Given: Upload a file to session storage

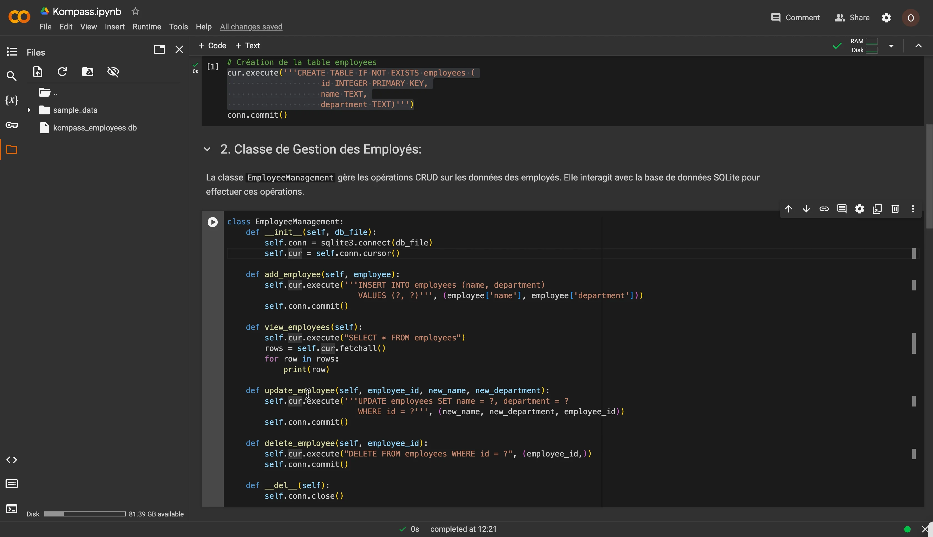Looking at the screenshot, I should point(37,72).
